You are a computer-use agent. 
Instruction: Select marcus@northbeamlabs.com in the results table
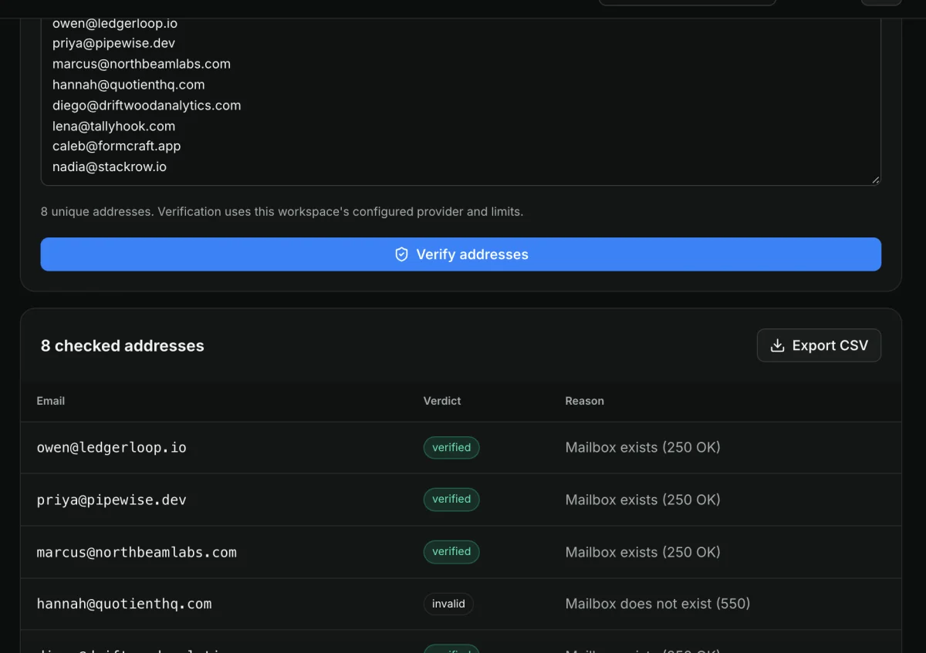(x=137, y=552)
